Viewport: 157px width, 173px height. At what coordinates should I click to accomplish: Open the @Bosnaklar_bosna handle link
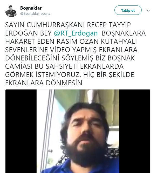point(35,13)
